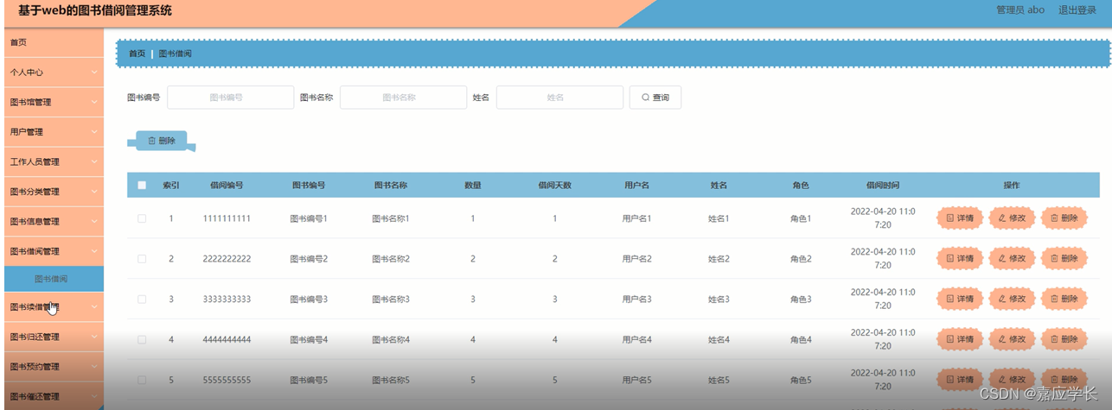The height and width of the screenshot is (410, 1112).
Task: Focus the 姓名 search input field
Action: 559,98
